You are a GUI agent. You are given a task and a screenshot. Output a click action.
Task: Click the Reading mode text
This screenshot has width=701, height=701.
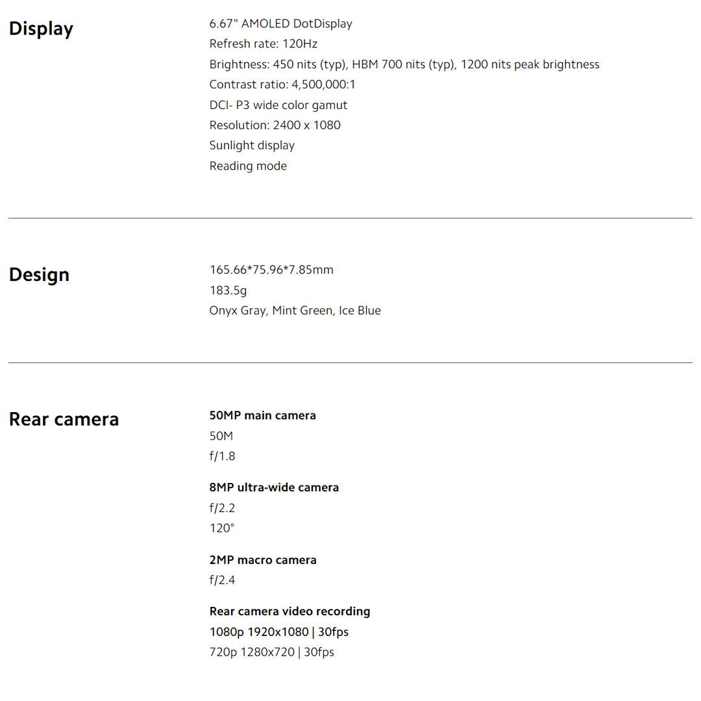tap(248, 166)
